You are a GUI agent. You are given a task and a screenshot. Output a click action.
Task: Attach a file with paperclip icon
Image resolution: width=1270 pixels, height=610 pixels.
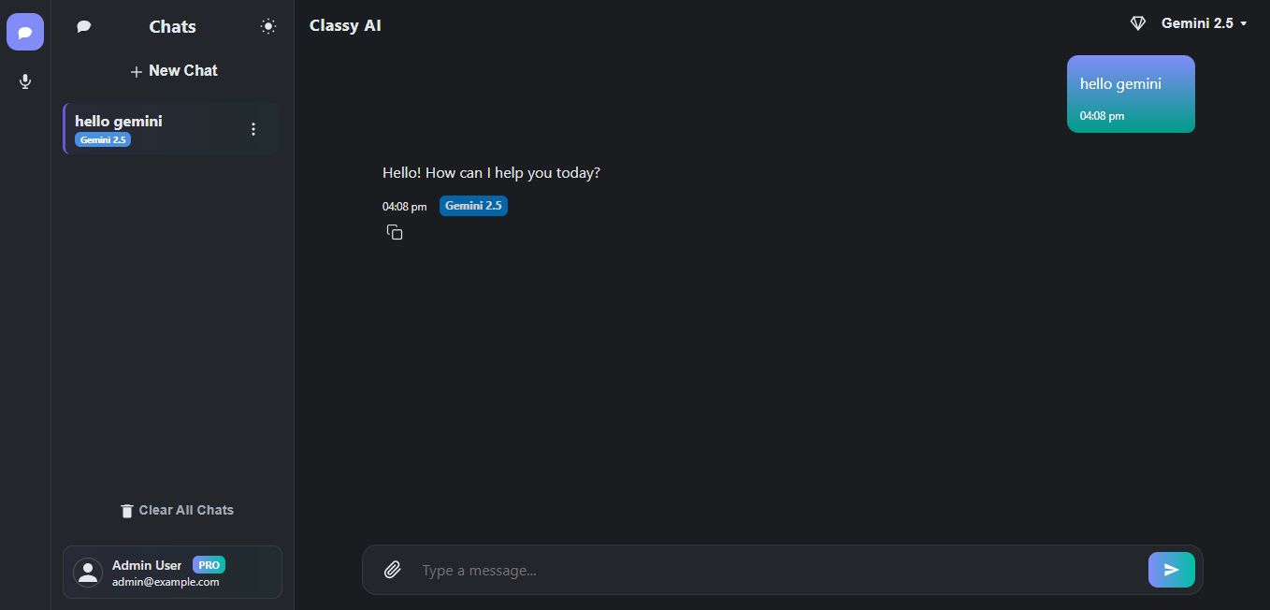point(393,570)
